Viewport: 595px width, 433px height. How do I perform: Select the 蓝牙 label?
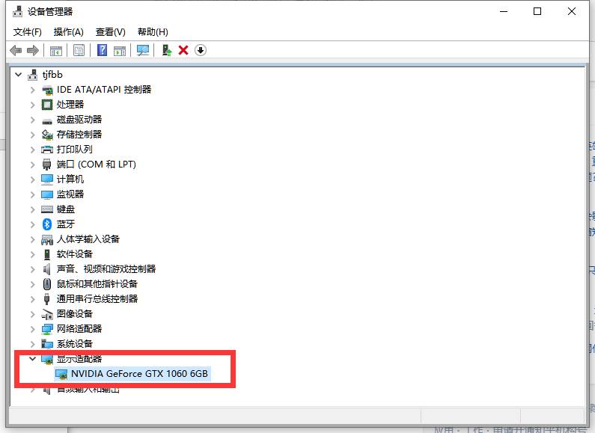click(66, 224)
